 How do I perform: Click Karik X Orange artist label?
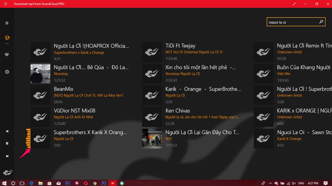click(x=289, y=139)
